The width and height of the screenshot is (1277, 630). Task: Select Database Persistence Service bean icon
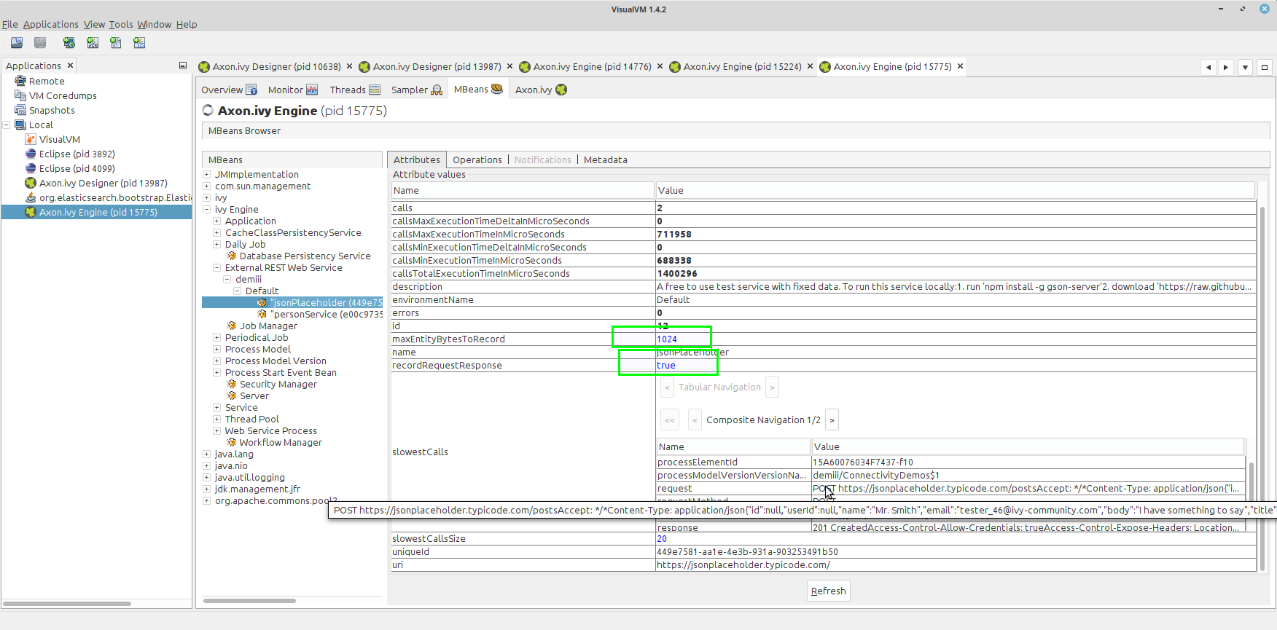coord(232,256)
